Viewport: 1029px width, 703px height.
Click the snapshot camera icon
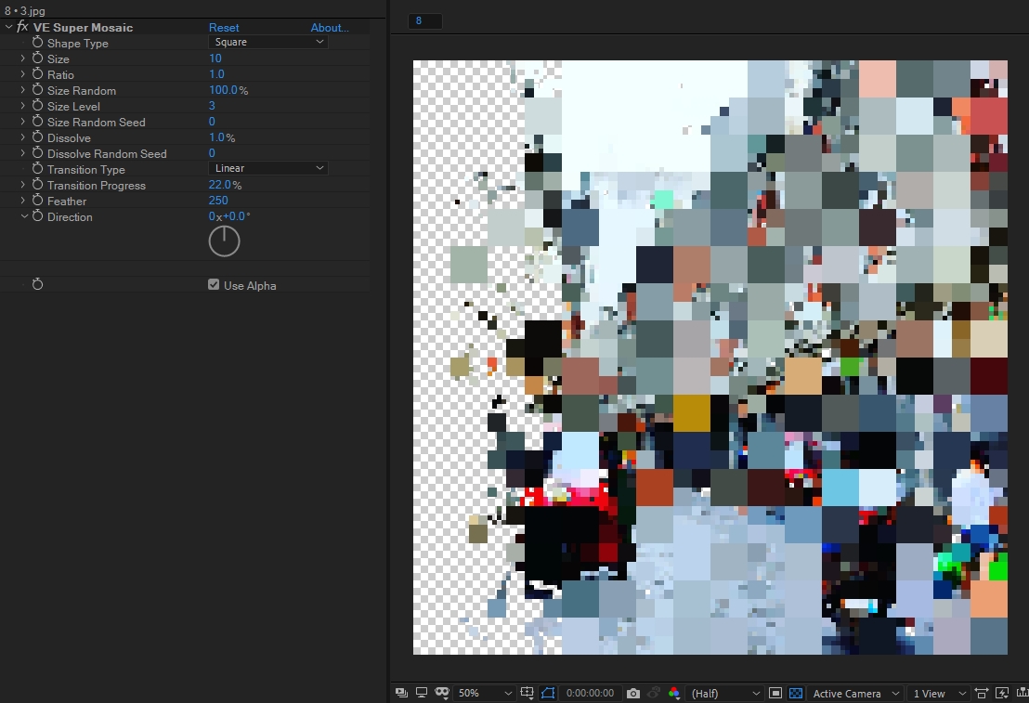pyautogui.click(x=633, y=693)
